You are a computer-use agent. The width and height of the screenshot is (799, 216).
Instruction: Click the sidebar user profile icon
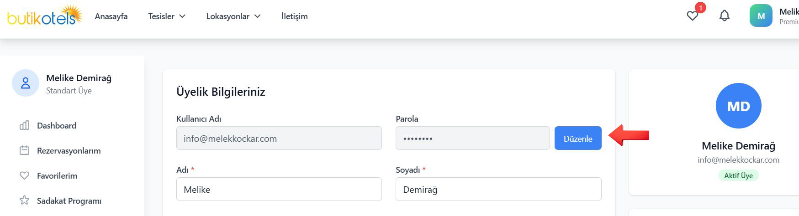click(x=26, y=83)
